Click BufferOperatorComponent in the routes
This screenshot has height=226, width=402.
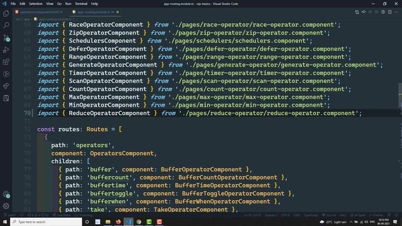[201, 169]
